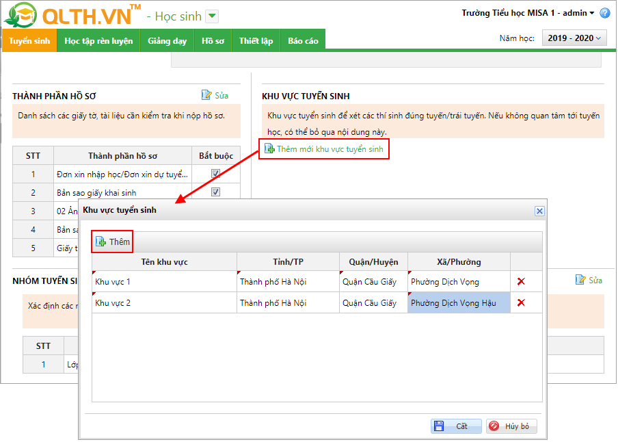Open the Học sinh green dropdown arrow
The height and width of the screenshot is (442, 618).
pyautogui.click(x=213, y=16)
